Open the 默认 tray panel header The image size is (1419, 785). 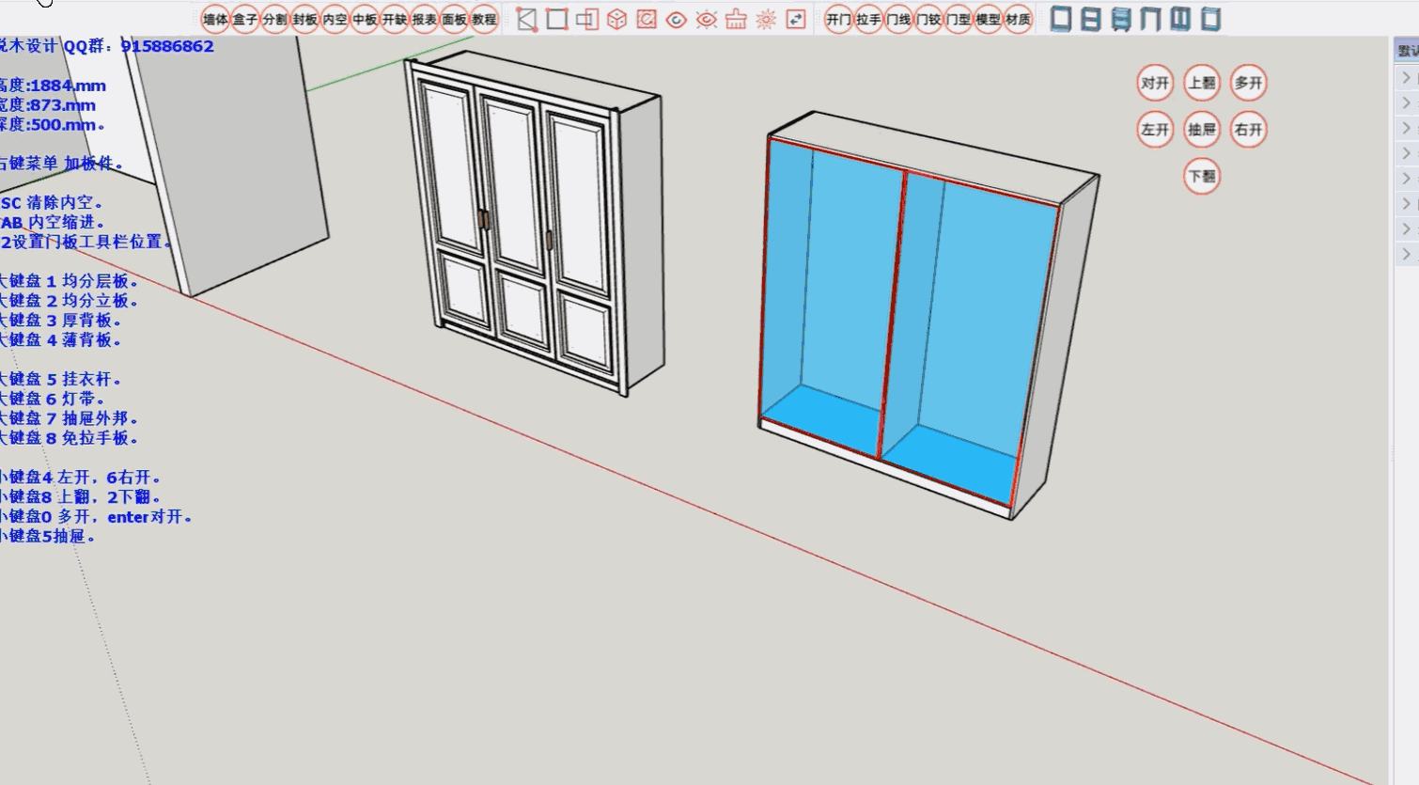pyautogui.click(x=1407, y=51)
